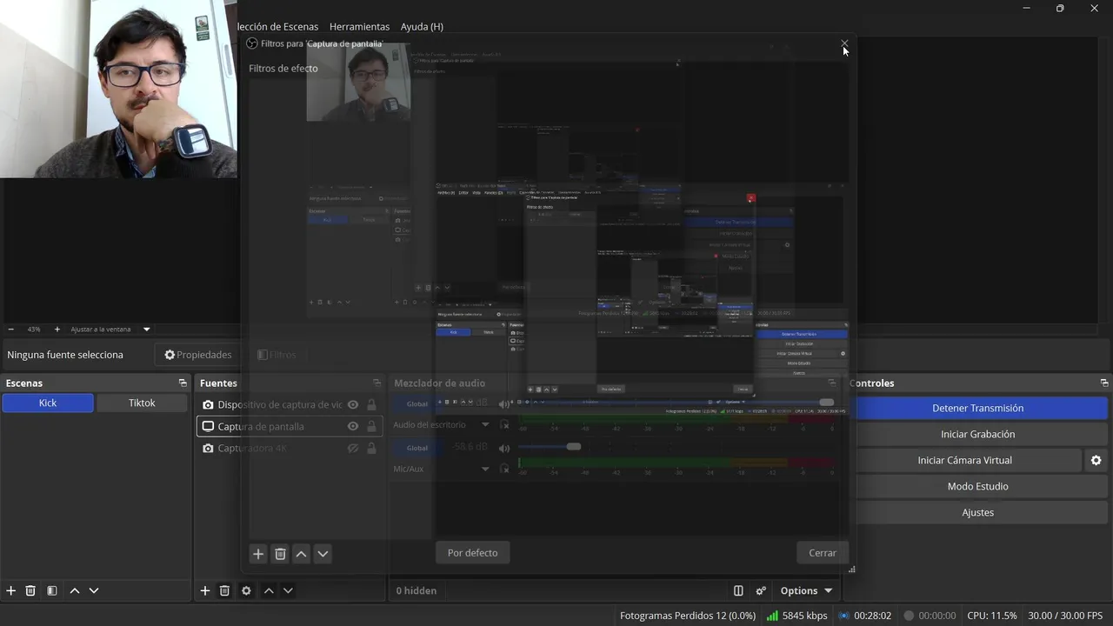The height and width of the screenshot is (626, 1113).
Task: Click the 0 hidden label in mixer
Action: [x=417, y=590]
